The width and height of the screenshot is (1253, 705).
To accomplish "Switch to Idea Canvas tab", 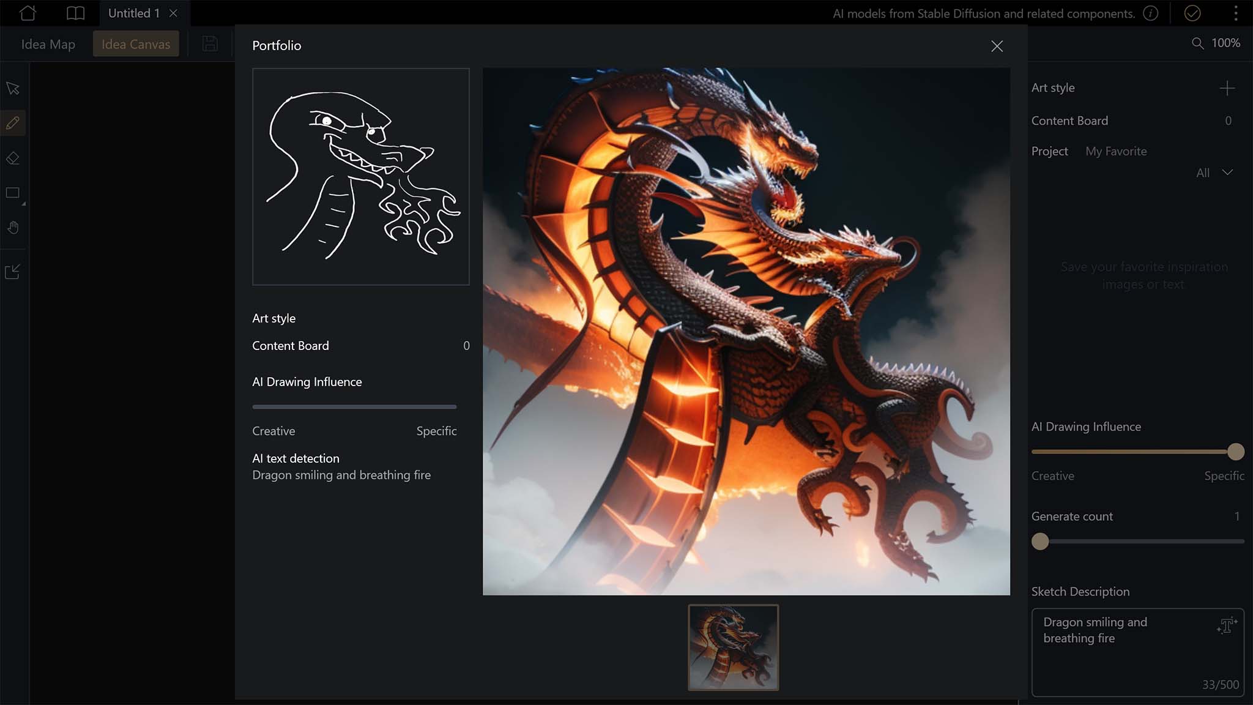I will 135,43.
